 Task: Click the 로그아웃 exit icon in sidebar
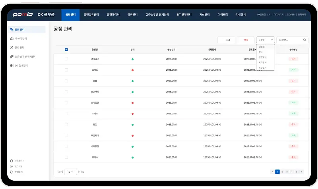12,166
